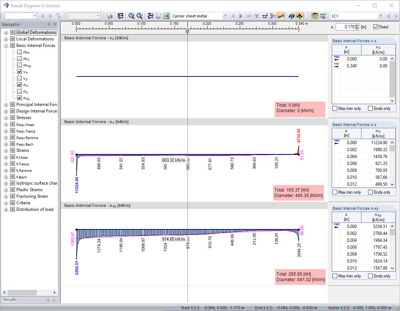Select the Zoom Out magnifier tool

(x=140, y=16)
